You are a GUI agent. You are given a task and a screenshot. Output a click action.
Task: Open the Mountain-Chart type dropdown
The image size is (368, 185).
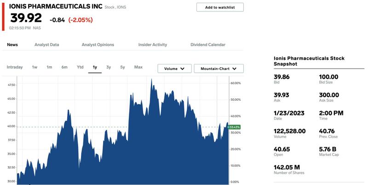219,69
